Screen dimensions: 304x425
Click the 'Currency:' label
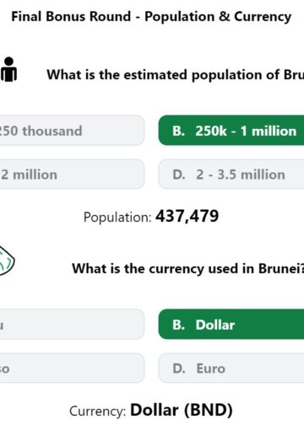click(98, 412)
